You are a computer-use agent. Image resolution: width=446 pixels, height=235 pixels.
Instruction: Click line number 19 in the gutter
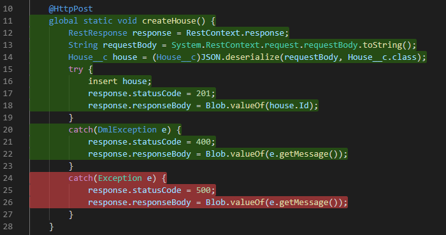(x=8, y=118)
